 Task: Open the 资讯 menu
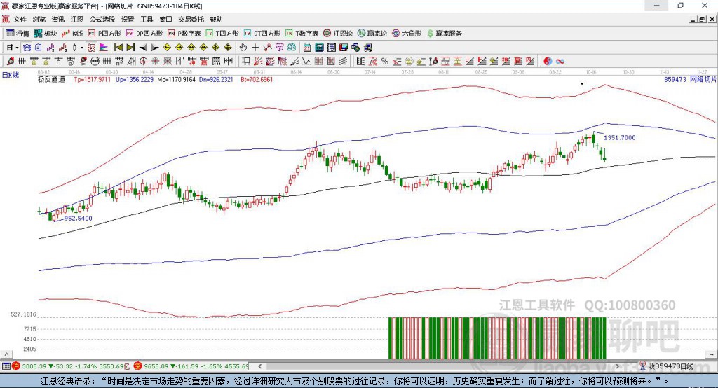coord(58,19)
